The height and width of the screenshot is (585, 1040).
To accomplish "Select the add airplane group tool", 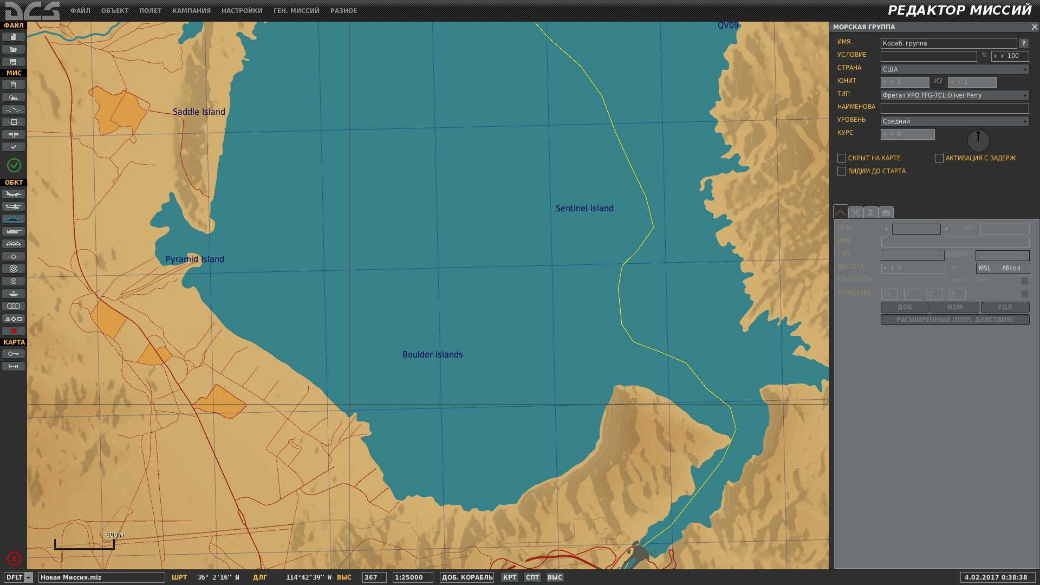I will pos(14,194).
